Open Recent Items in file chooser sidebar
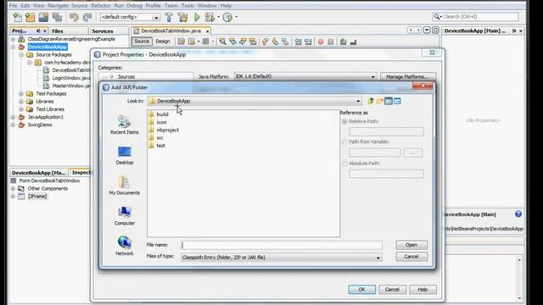This screenshot has width=543, height=305. point(125,125)
